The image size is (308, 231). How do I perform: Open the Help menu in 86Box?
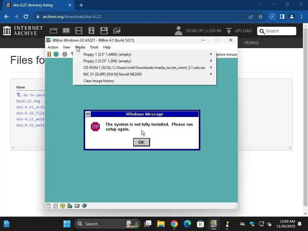coord(107,47)
